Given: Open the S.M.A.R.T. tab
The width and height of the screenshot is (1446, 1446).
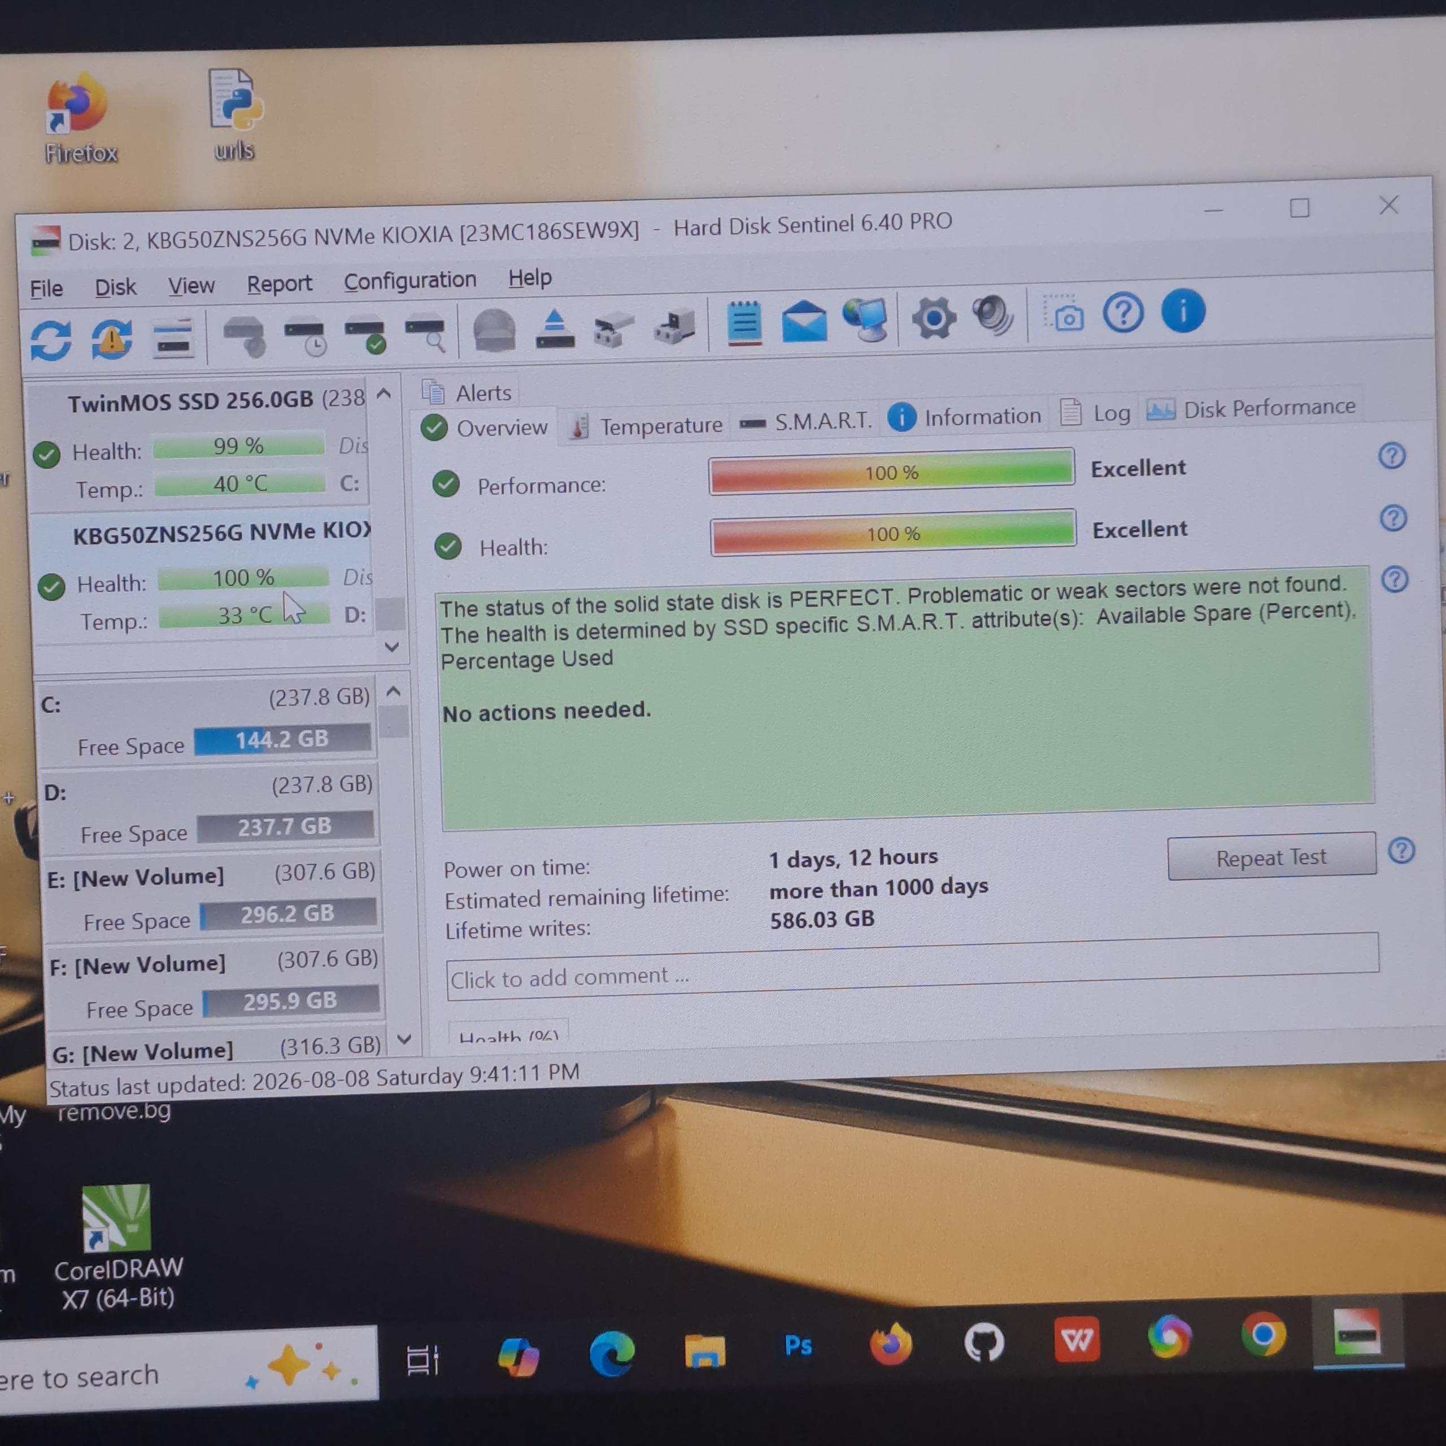Looking at the screenshot, I should tap(805, 421).
